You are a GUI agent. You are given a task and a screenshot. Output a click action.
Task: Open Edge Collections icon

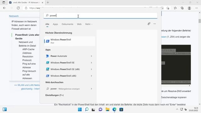[x=182, y=8]
